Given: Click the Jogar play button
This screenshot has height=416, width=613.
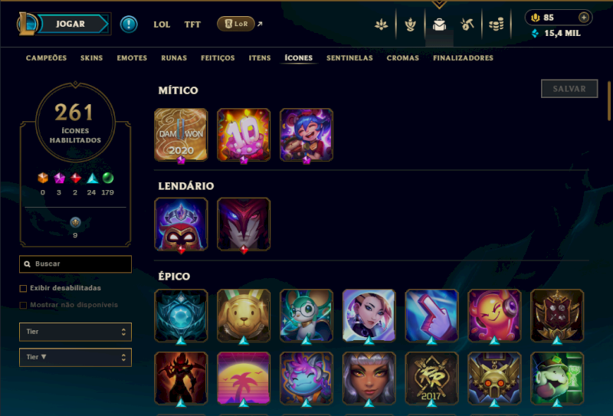Looking at the screenshot, I should (72, 24).
